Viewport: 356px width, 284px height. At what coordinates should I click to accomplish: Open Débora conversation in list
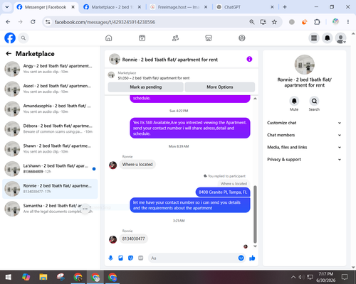coord(50,129)
